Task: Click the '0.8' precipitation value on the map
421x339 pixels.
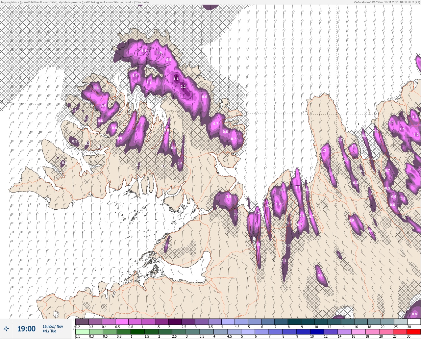Action: [x=229, y=196]
